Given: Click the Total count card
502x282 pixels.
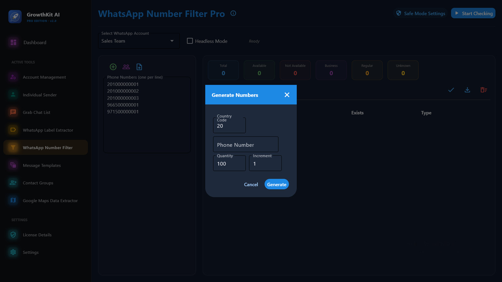Looking at the screenshot, I should point(223,70).
